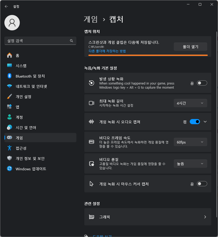Click the 홈 house icon
Image resolution: width=218 pixels, height=237 pixels.
tap(10, 55)
